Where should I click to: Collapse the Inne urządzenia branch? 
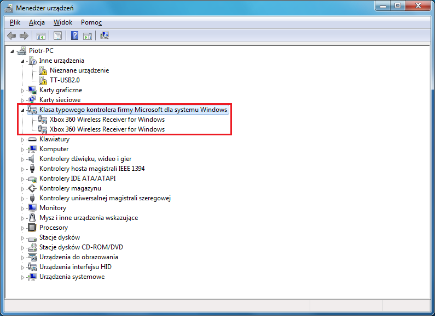click(x=23, y=61)
